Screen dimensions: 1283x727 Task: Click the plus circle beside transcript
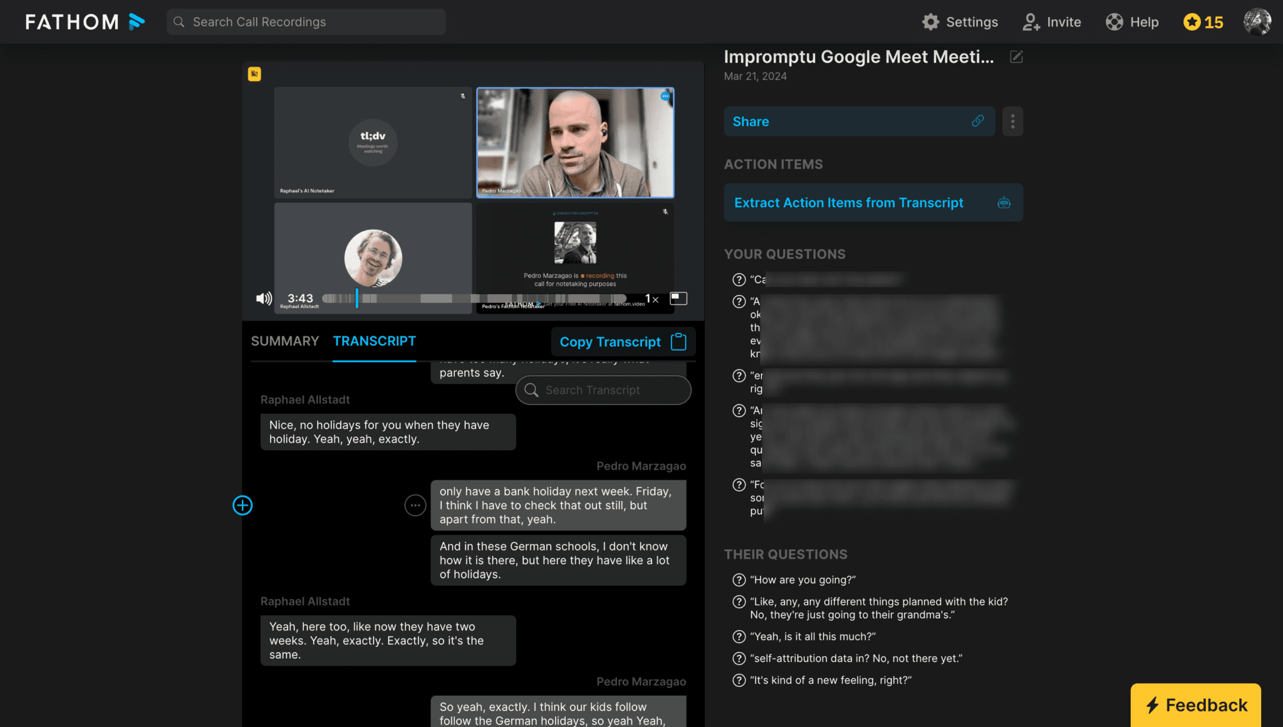[x=242, y=505]
